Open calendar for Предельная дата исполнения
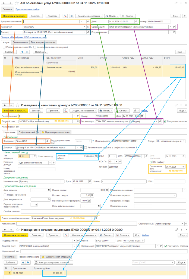189x279 pixels. pos(184,167)
